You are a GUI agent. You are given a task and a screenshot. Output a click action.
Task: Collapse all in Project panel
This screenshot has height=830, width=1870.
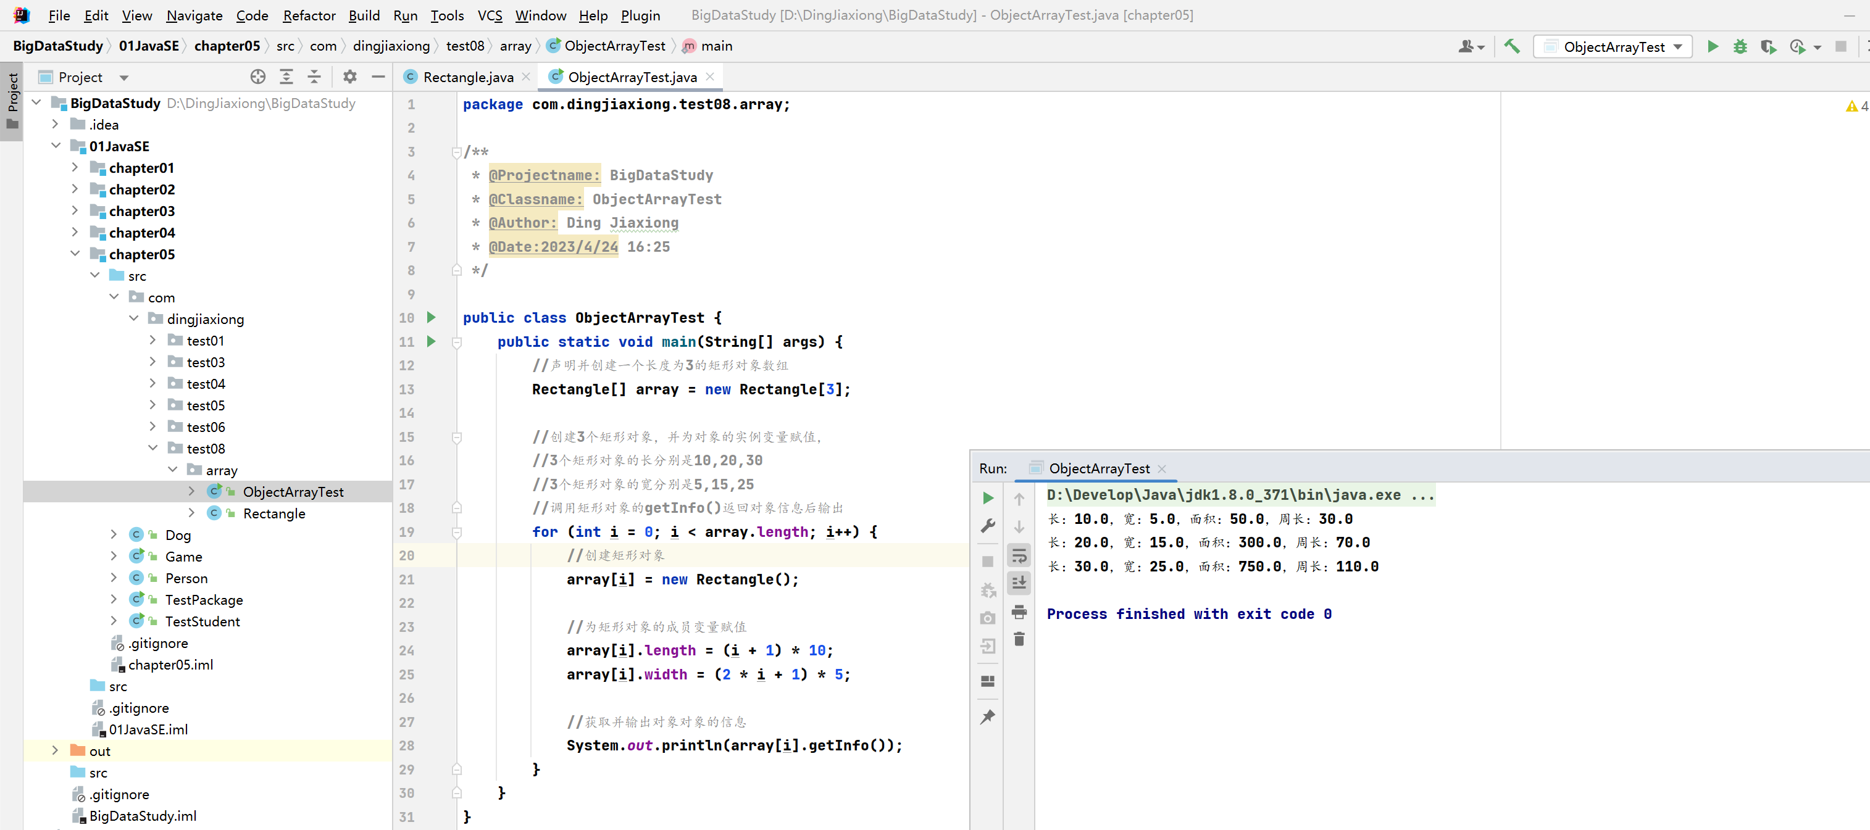pyautogui.click(x=314, y=77)
